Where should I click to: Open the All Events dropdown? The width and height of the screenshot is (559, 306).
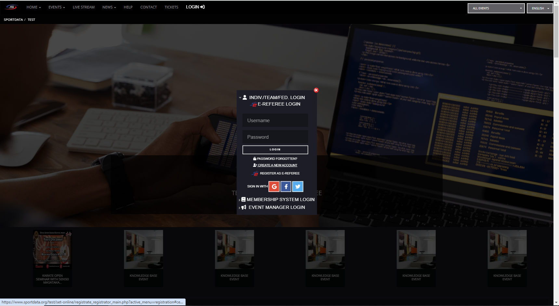tap(496, 8)
